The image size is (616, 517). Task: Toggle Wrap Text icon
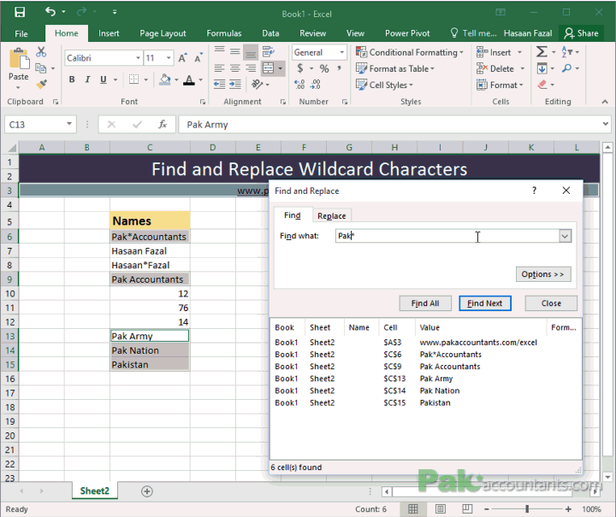pyautogui.click(x=269, y=51)
